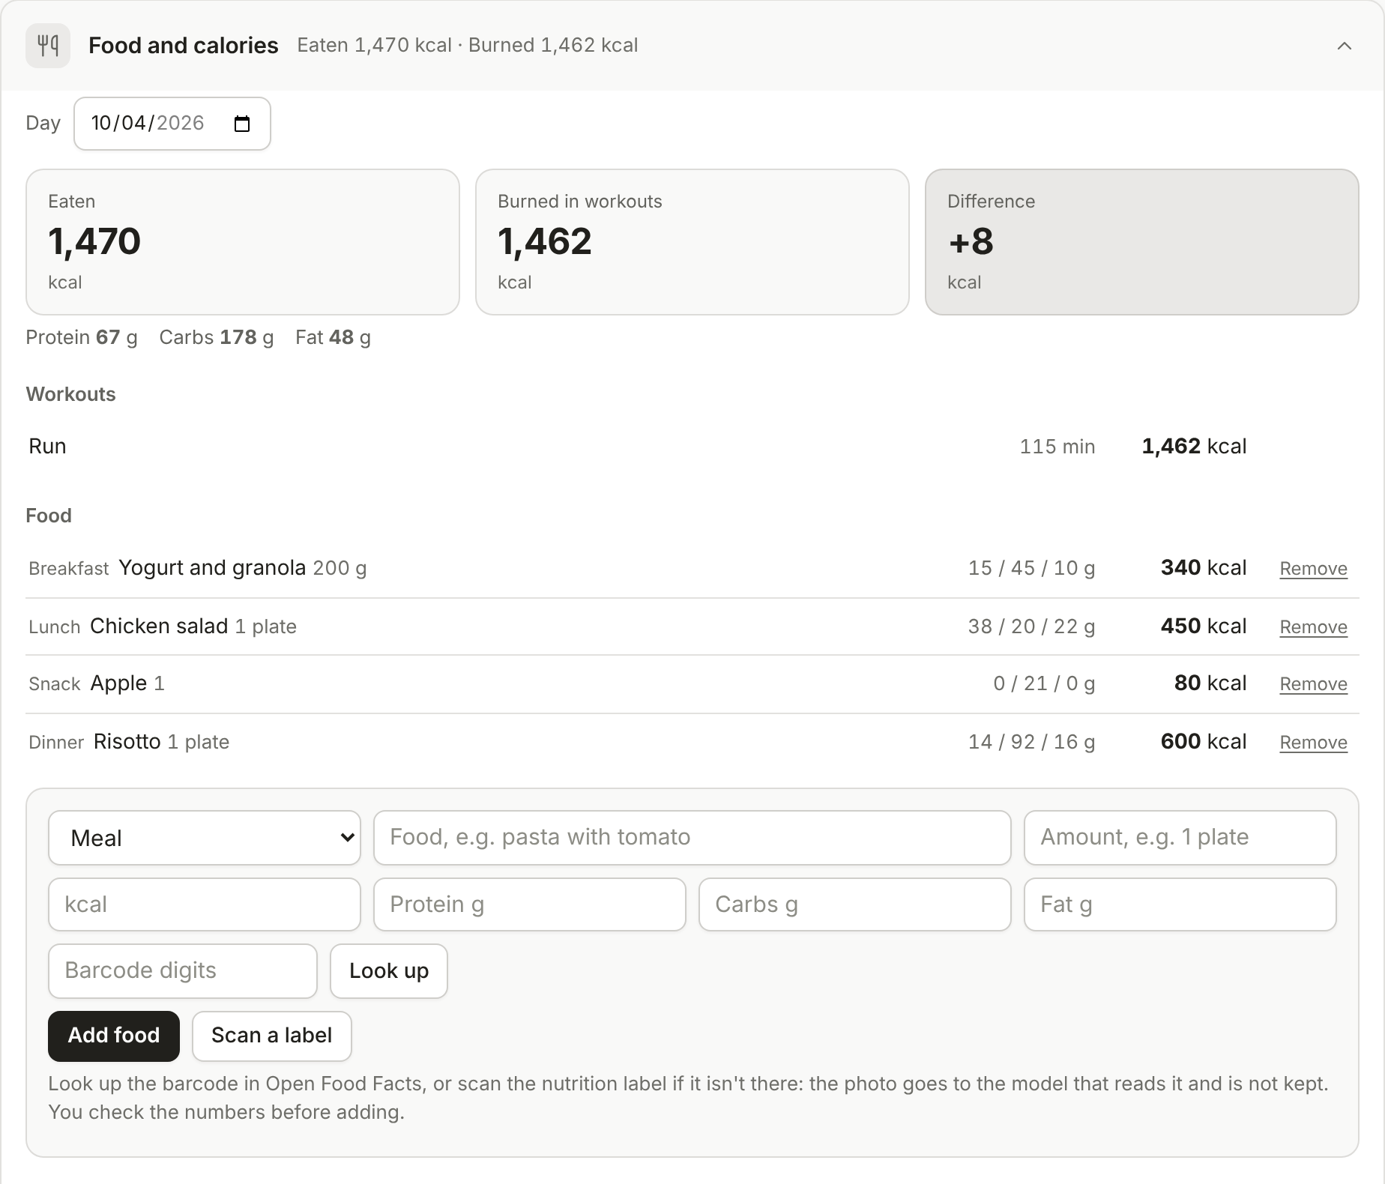The image size is (1385, 1184).
Task: Click the Chicken salad food name
Action: 159,626
